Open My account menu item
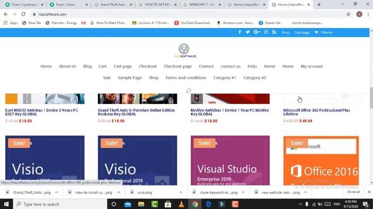The image size is (373, 209). 312,66
